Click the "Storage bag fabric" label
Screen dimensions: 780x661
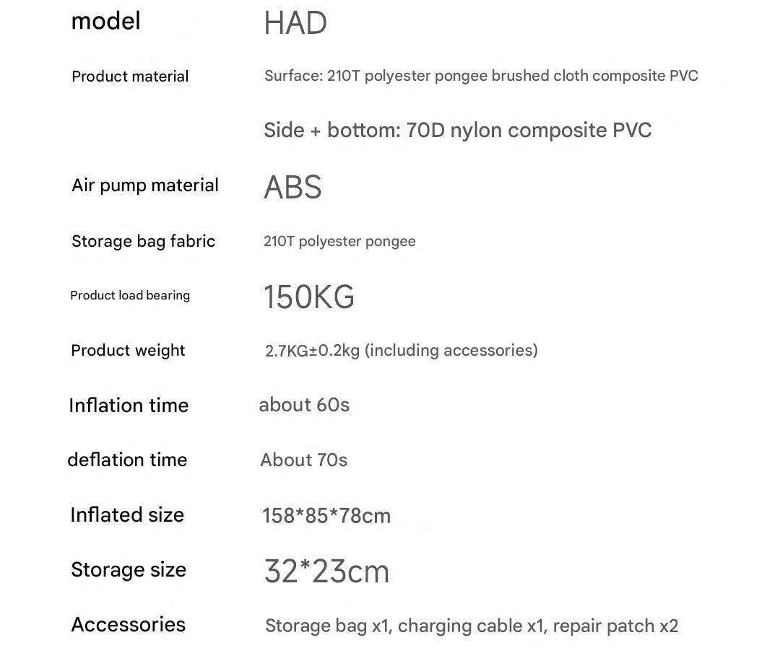click(143, 241)
